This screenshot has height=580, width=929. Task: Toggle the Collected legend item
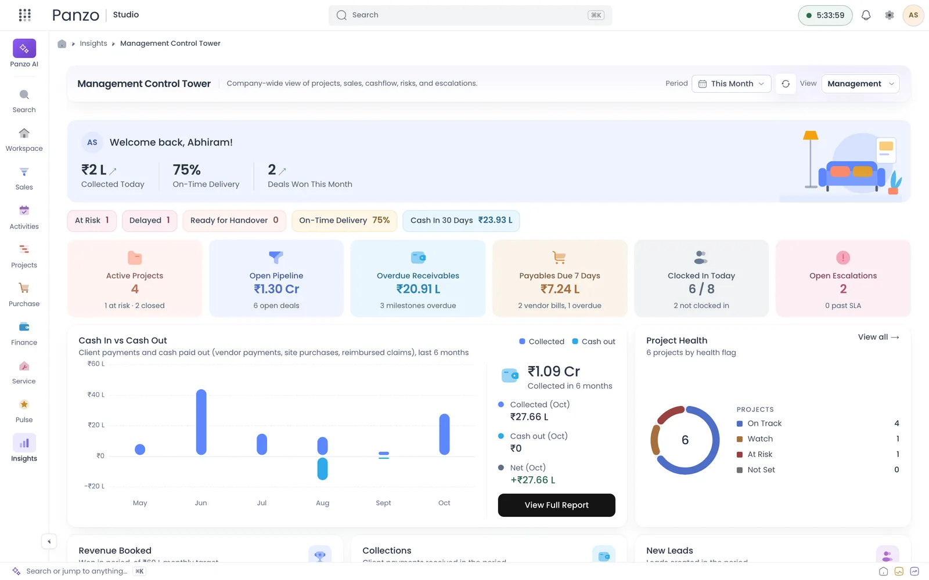pyautogui.click(x=542, y=342)
